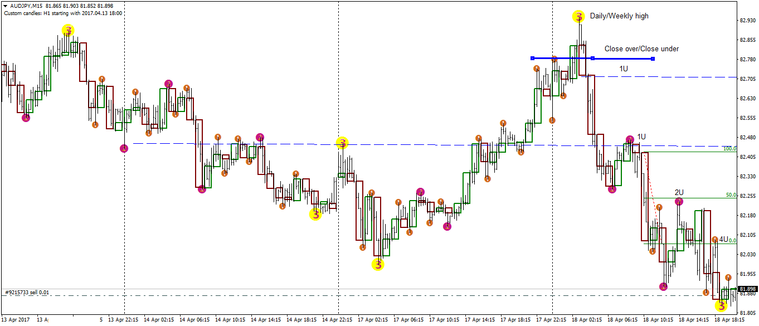Click the right anchor handle of the blue line
This screenshot has height=326, width=759.
(x=653, y=58)
